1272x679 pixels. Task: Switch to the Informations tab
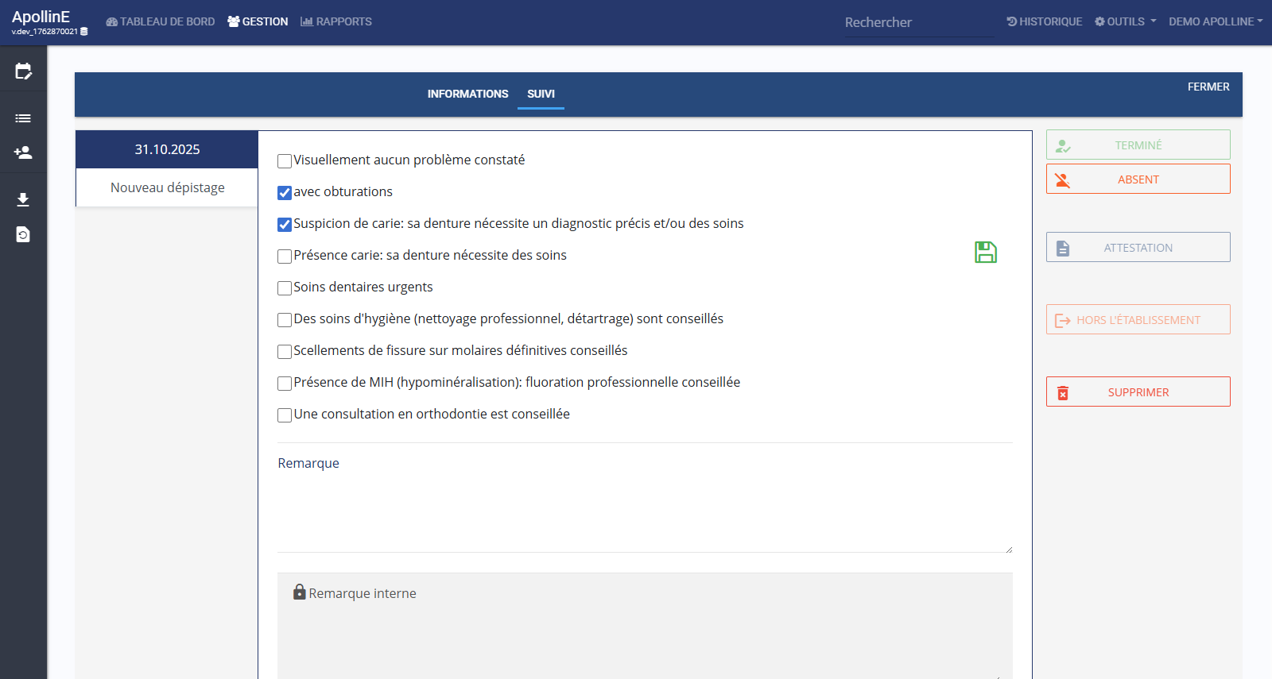click(467, 94)
